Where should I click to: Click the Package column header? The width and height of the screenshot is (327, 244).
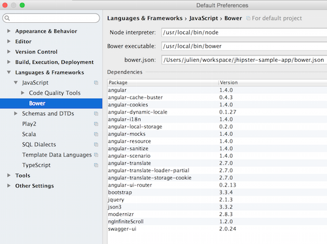[x=163, y=83]
